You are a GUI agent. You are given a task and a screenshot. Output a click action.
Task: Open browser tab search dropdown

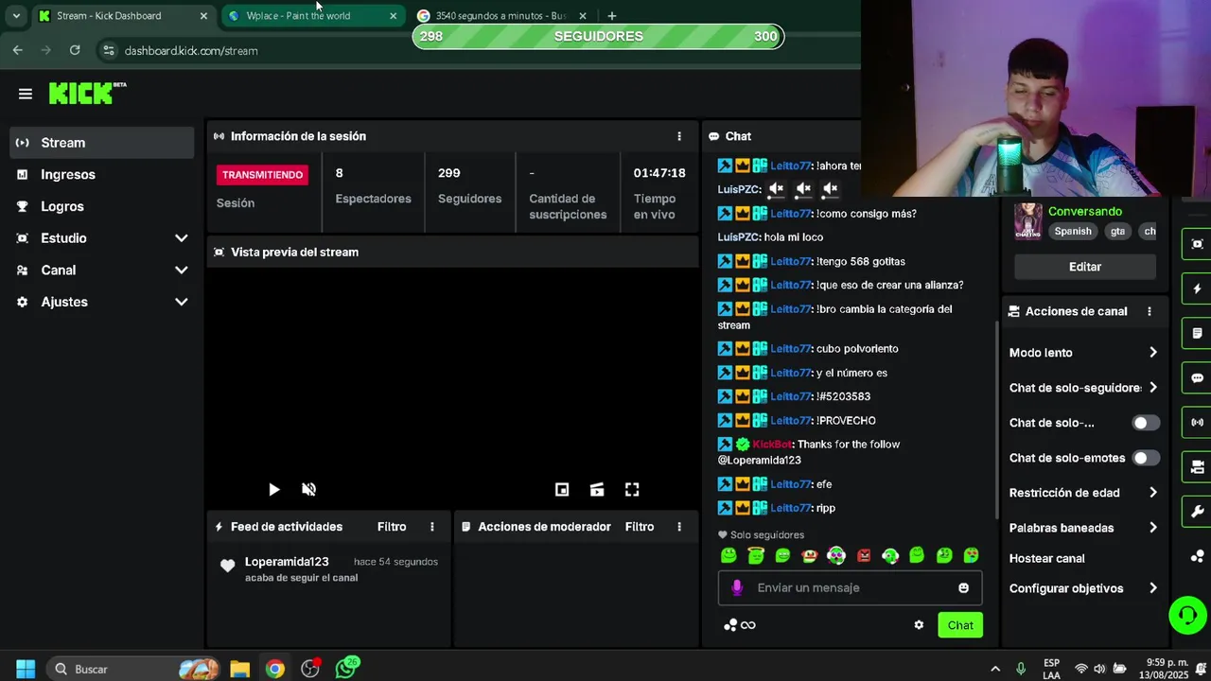point(16,16)
